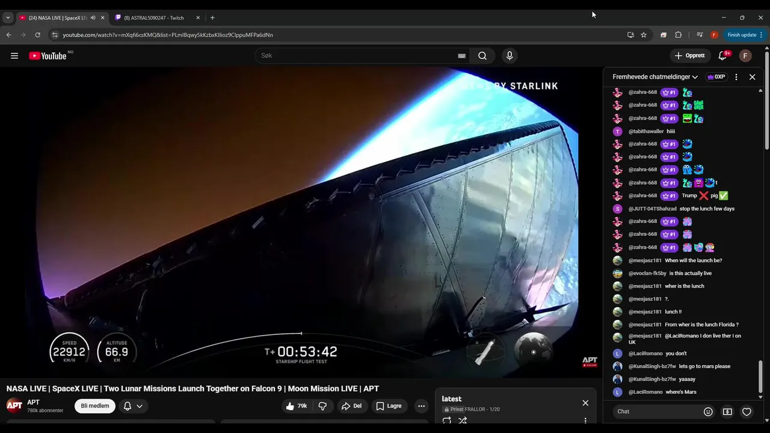The image size is (770, 433).
Task: Click the 'When will the launch be?' message
Action: click(x=693, y=260)
